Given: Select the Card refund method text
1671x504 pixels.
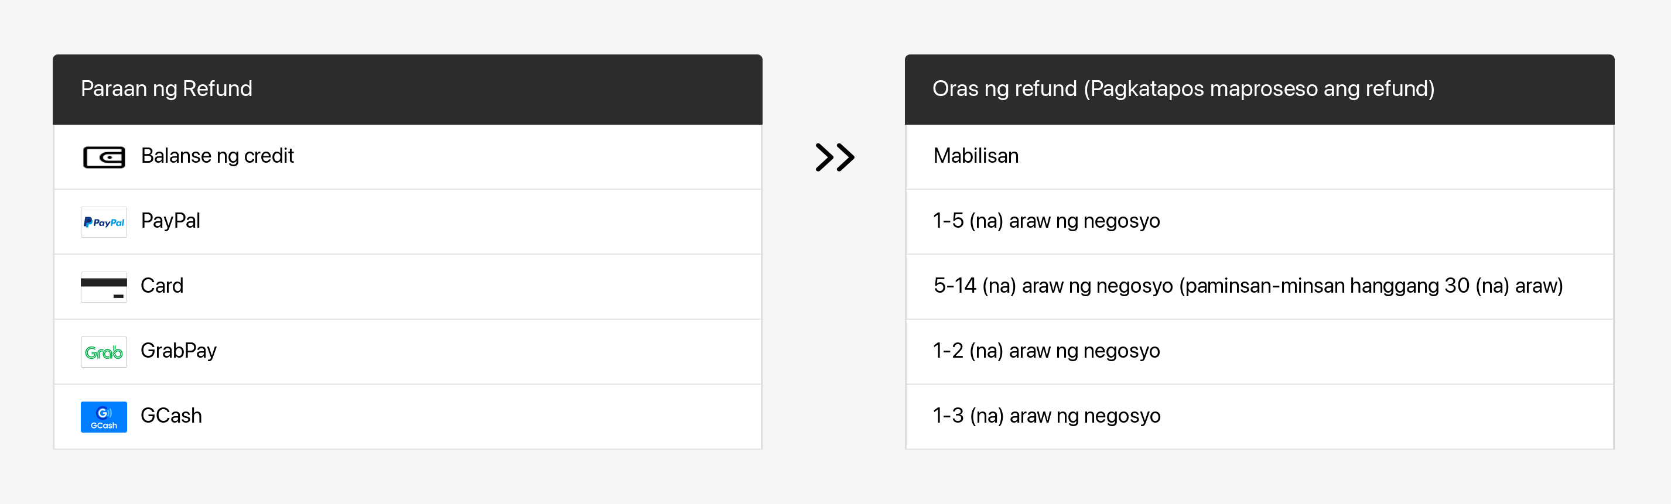Looking at the screenshot, I should [162, 286].
